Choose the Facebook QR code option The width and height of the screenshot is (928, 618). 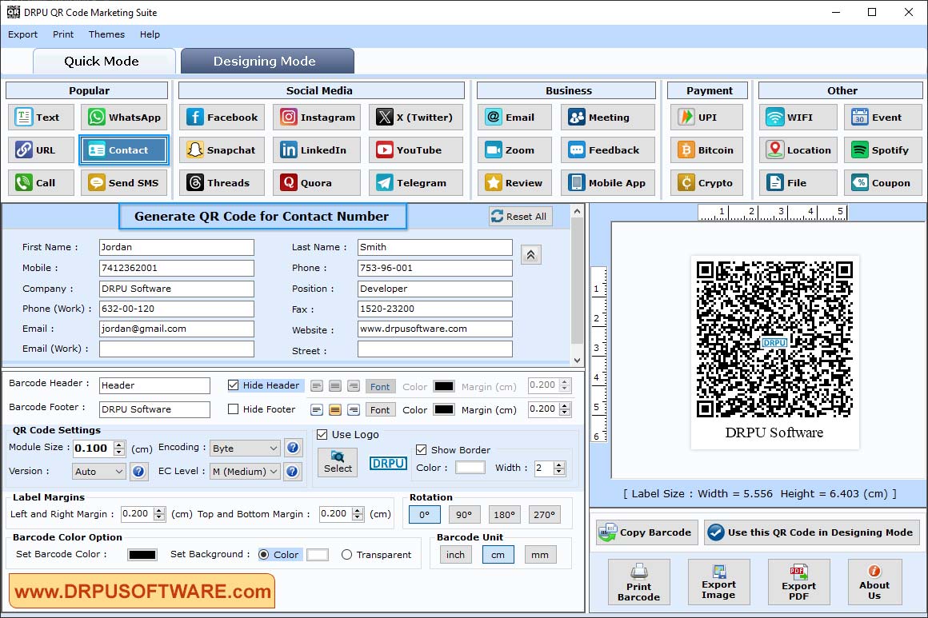(222, 117)
